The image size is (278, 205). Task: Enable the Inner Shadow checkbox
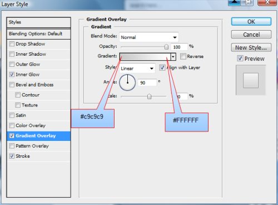(x=12, y=54)
